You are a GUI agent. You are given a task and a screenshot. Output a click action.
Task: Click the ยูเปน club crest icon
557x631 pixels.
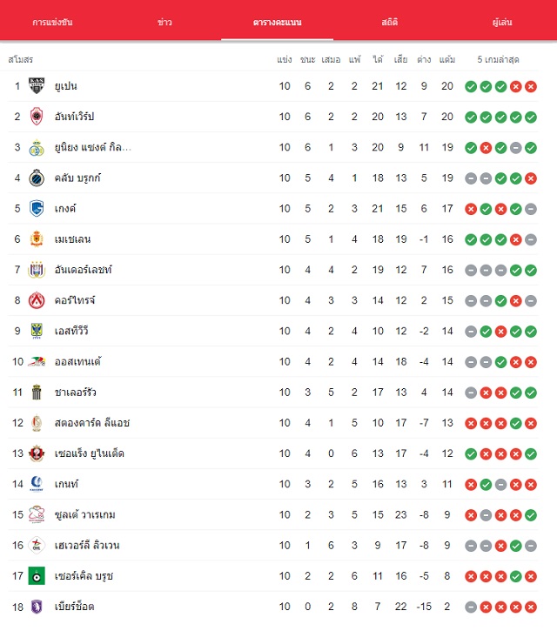(x=37, y=85)
